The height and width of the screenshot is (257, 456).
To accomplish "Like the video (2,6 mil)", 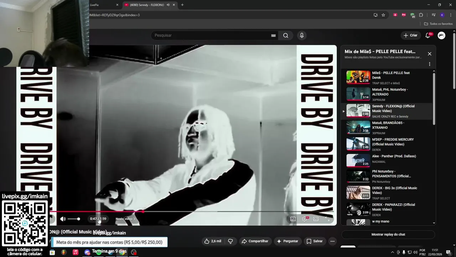I will (x=213, y=241).
